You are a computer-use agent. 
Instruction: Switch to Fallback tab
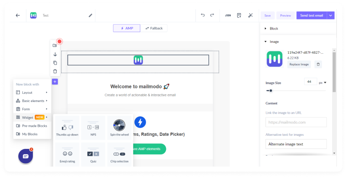click(154, 28)
